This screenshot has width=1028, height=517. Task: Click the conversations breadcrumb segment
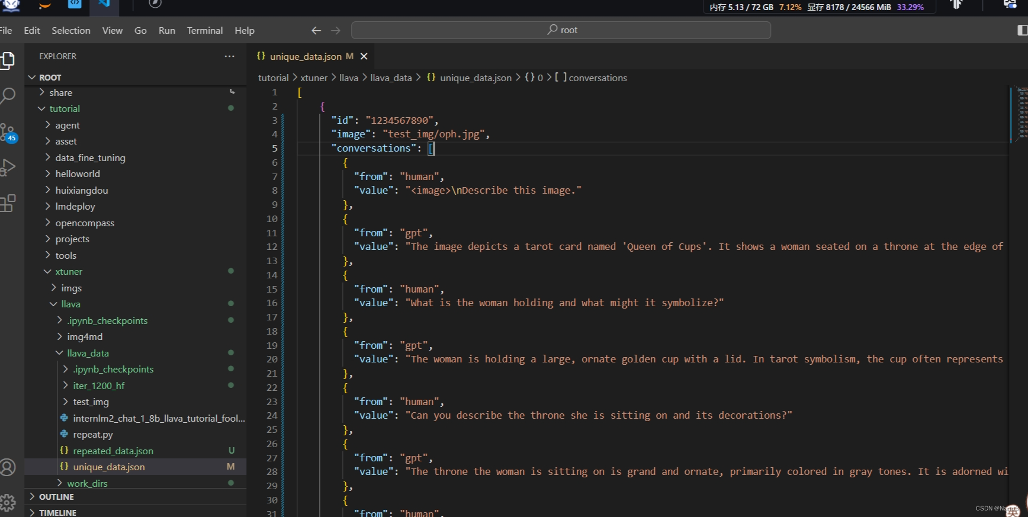[x=597, y=78]
